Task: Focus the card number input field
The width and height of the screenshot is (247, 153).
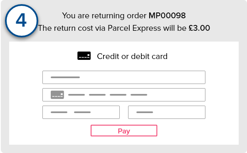Action: [x=124, y=95]
